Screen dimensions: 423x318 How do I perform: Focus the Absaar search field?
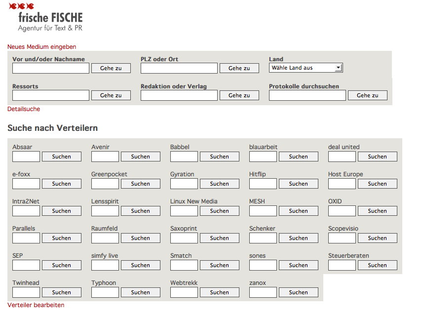26,157
